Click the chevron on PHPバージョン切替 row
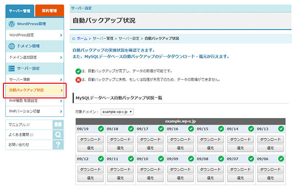 tap(61, 112)
